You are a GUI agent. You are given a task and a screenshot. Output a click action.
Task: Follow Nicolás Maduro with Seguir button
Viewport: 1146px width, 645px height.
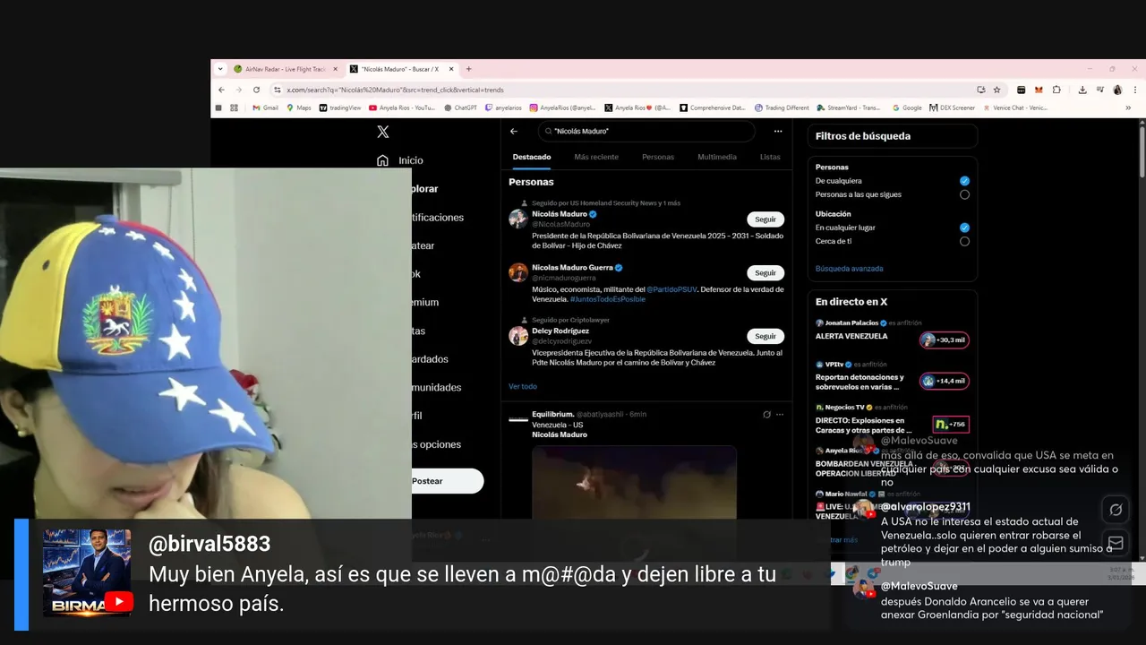[x=765, y=219]
